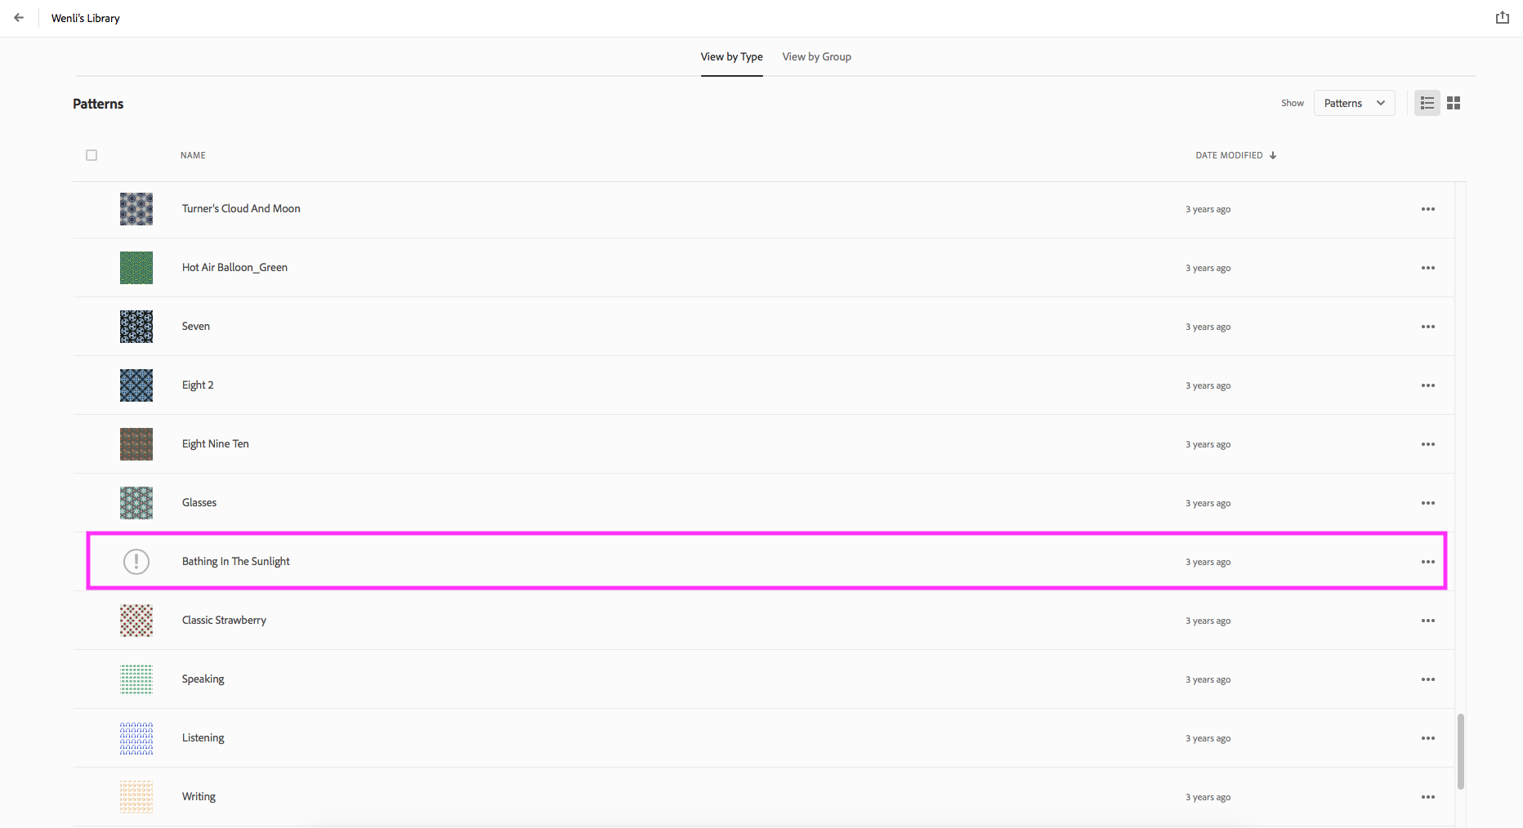Sort by the NAME column header

(x=193, y=155)
